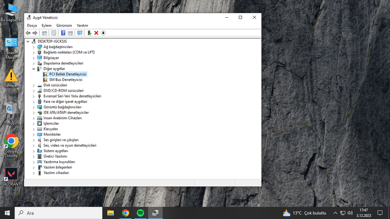The height and width of the screenshot is (219, 390).
Task: Open File Explorer from the taskbar
Action: tap(110, 213)
